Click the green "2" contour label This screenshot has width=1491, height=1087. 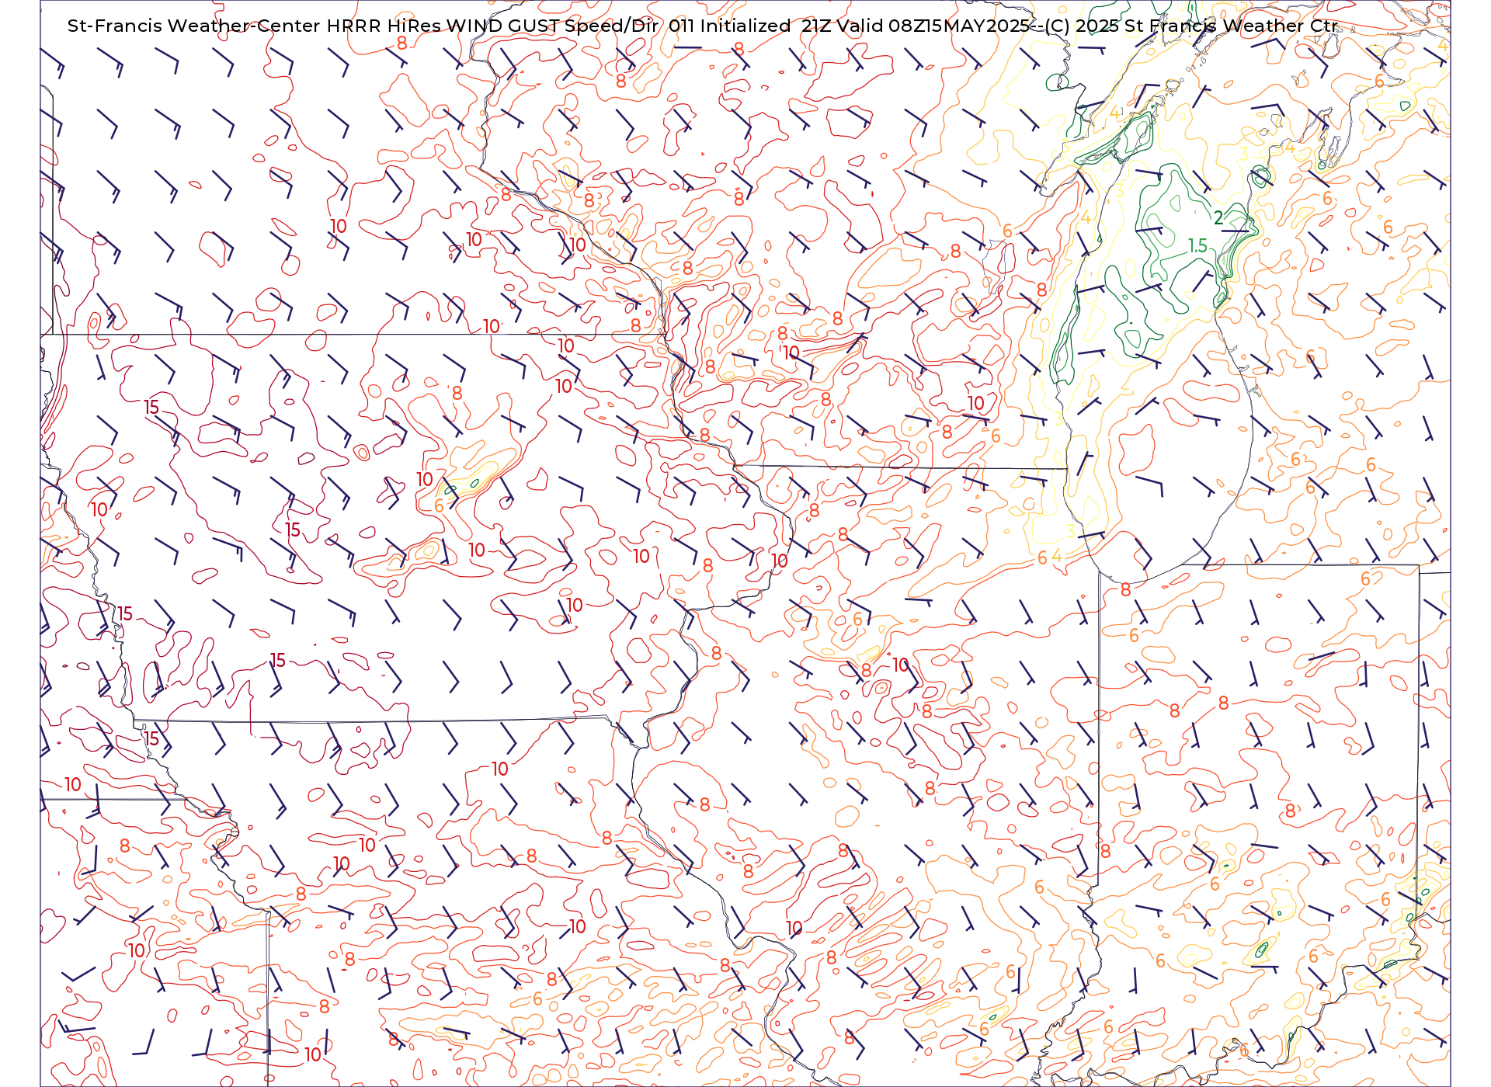coord(1218,218)
